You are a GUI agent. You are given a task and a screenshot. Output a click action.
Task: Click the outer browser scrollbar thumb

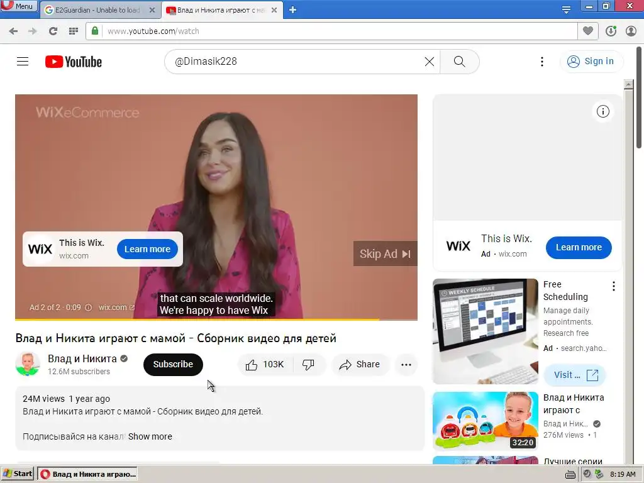coord(639,97)
